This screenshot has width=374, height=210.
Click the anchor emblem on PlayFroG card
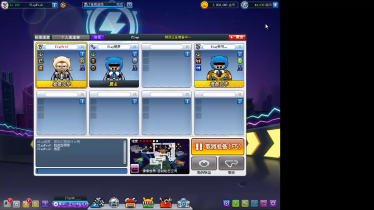(x=41, y=54)
